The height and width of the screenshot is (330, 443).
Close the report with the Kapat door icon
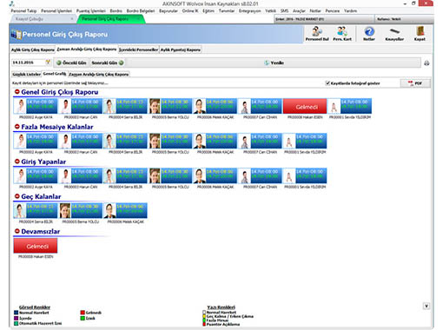420,33
